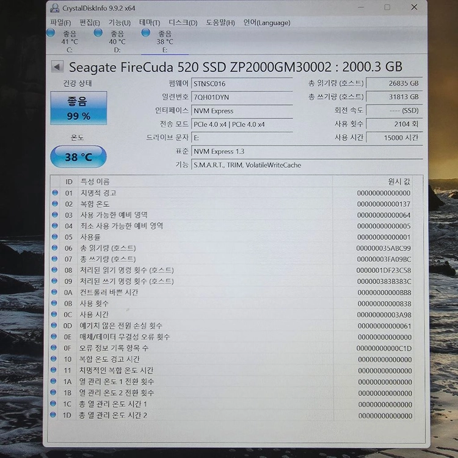Click the 원시 값 column header

tap(374, 182)
